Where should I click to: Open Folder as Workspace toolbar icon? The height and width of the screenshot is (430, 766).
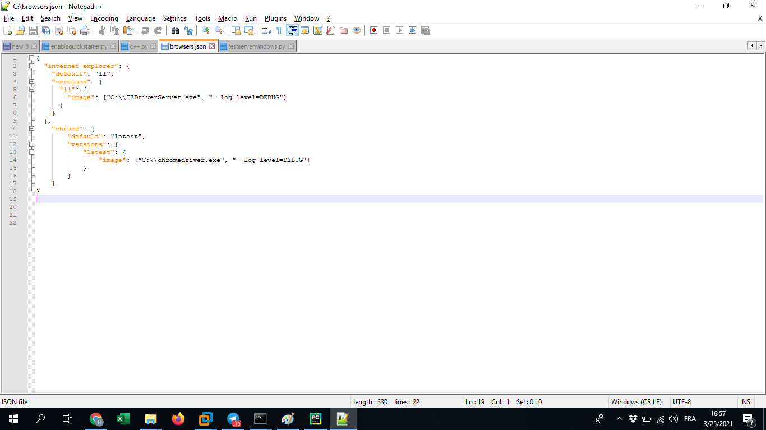click(344, 30)
